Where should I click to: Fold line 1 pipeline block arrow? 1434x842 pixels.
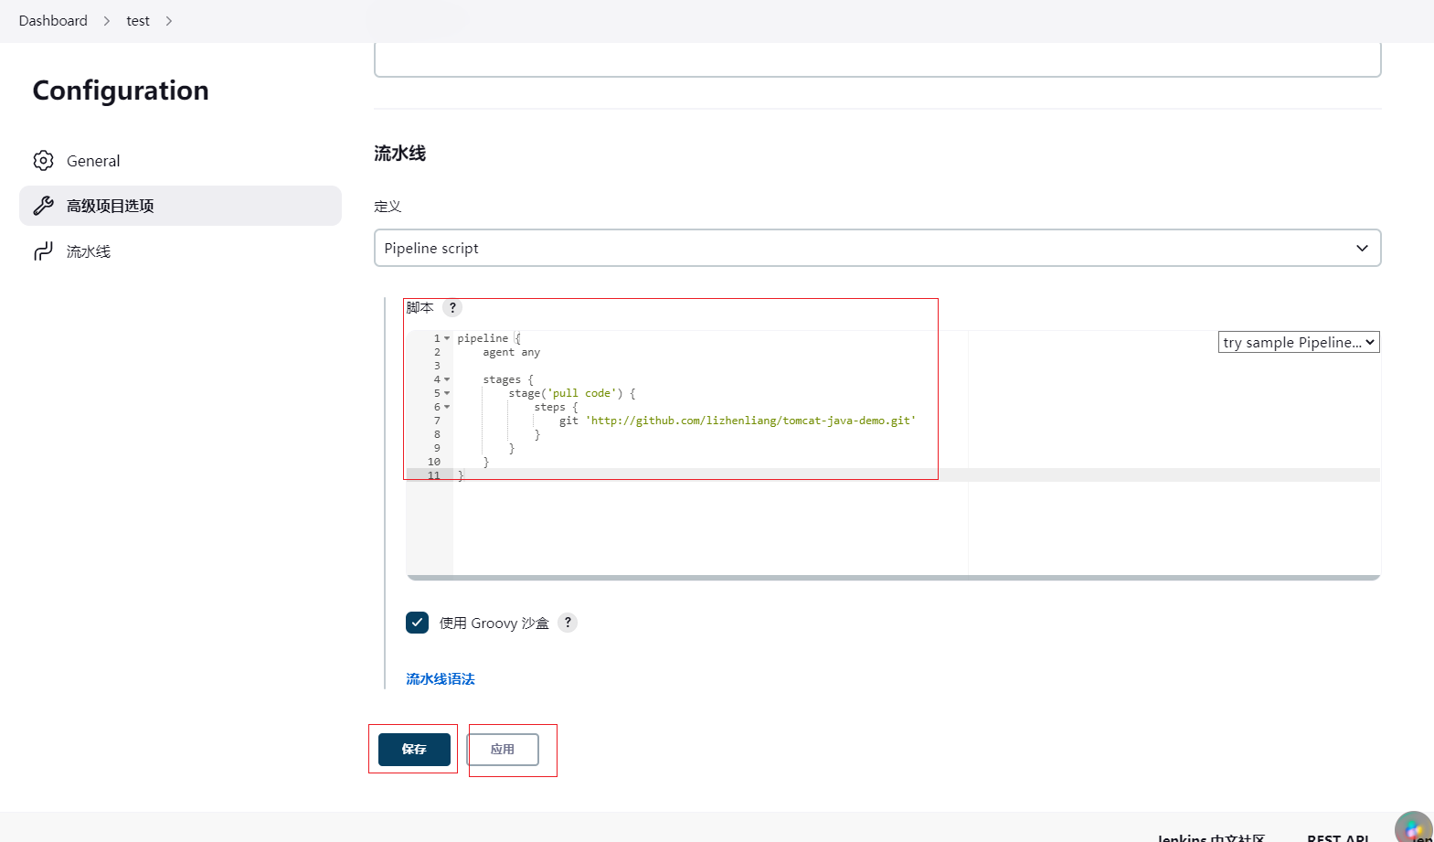[447, 338]
